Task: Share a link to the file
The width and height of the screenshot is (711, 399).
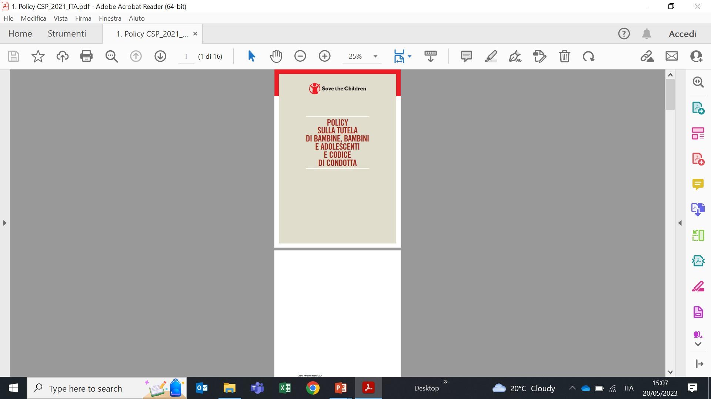Action: [647, 56]
